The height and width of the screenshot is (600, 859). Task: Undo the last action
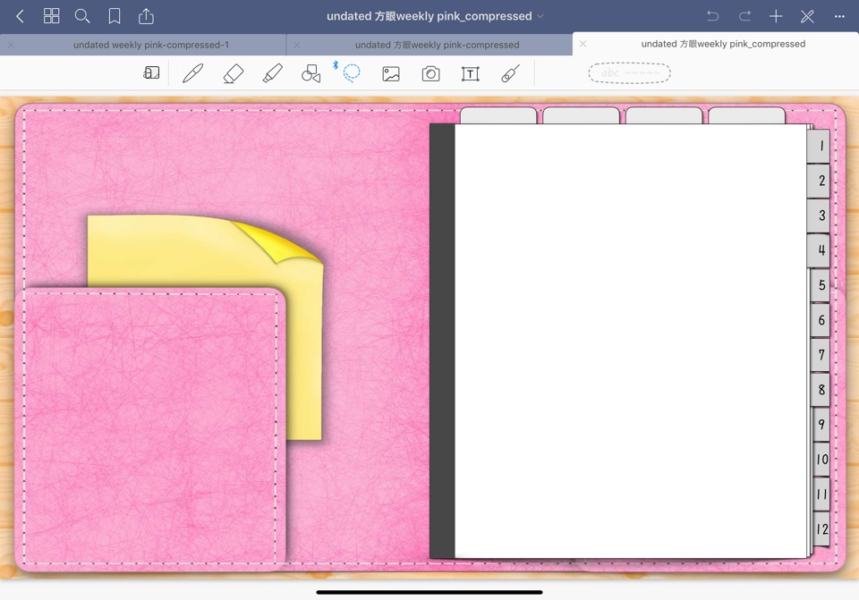[x=710, y=15]
